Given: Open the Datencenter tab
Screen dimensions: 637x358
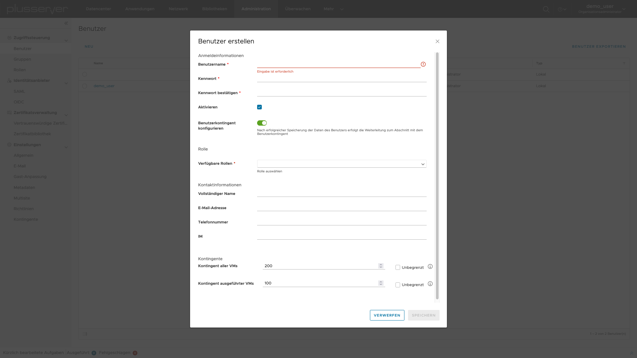Looking at the screenshot, I should pyautogui.click(x=98, y=9).
